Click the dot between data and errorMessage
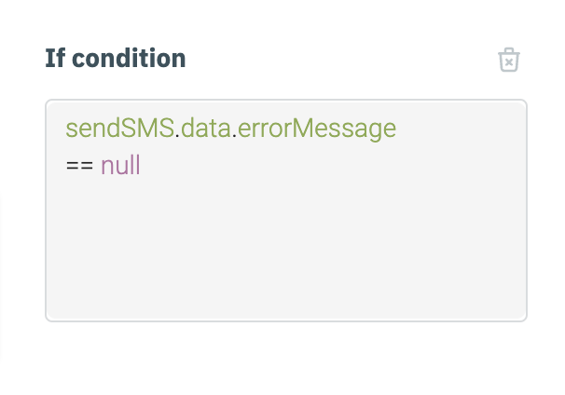565x395 pixels. 234,130
